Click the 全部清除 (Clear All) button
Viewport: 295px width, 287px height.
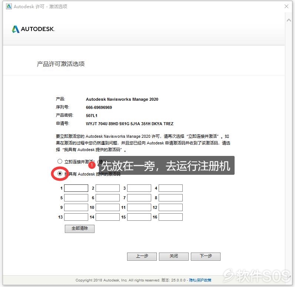(x=80, y=228)
